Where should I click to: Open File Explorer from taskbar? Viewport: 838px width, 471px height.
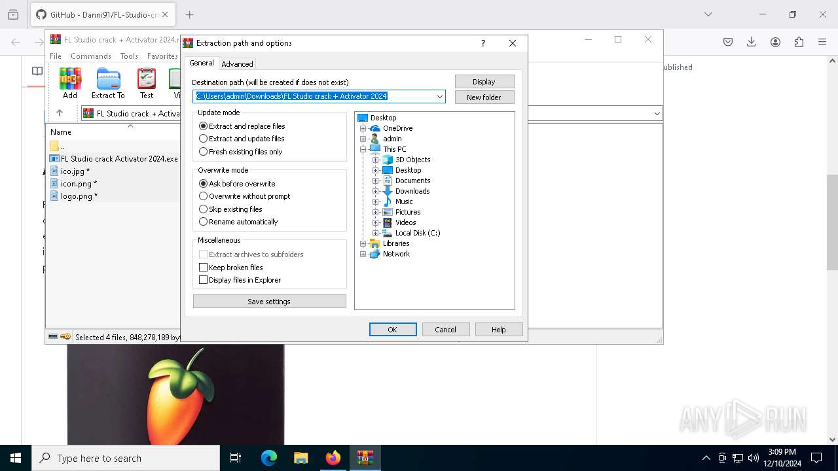click(x=301, y=458)
